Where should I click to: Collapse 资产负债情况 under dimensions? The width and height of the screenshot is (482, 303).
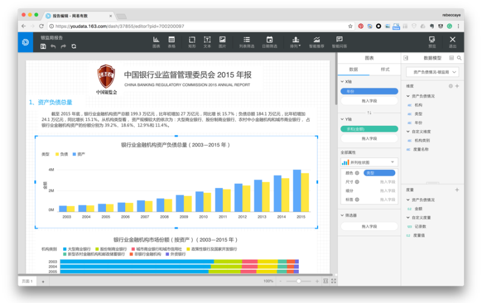tap(408, 96)
